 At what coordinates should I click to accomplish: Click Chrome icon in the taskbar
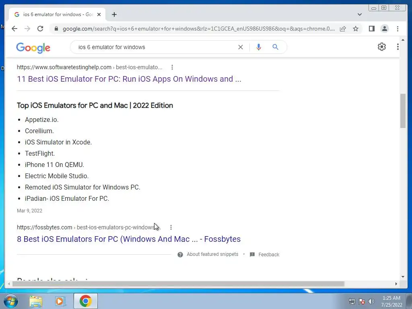[86, 301]
